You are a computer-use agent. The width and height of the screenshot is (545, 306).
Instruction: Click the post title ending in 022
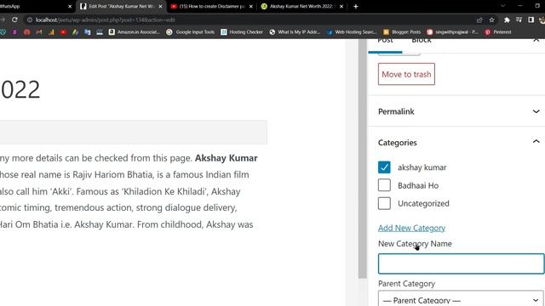pyautogui.click(x=20, y=89)
